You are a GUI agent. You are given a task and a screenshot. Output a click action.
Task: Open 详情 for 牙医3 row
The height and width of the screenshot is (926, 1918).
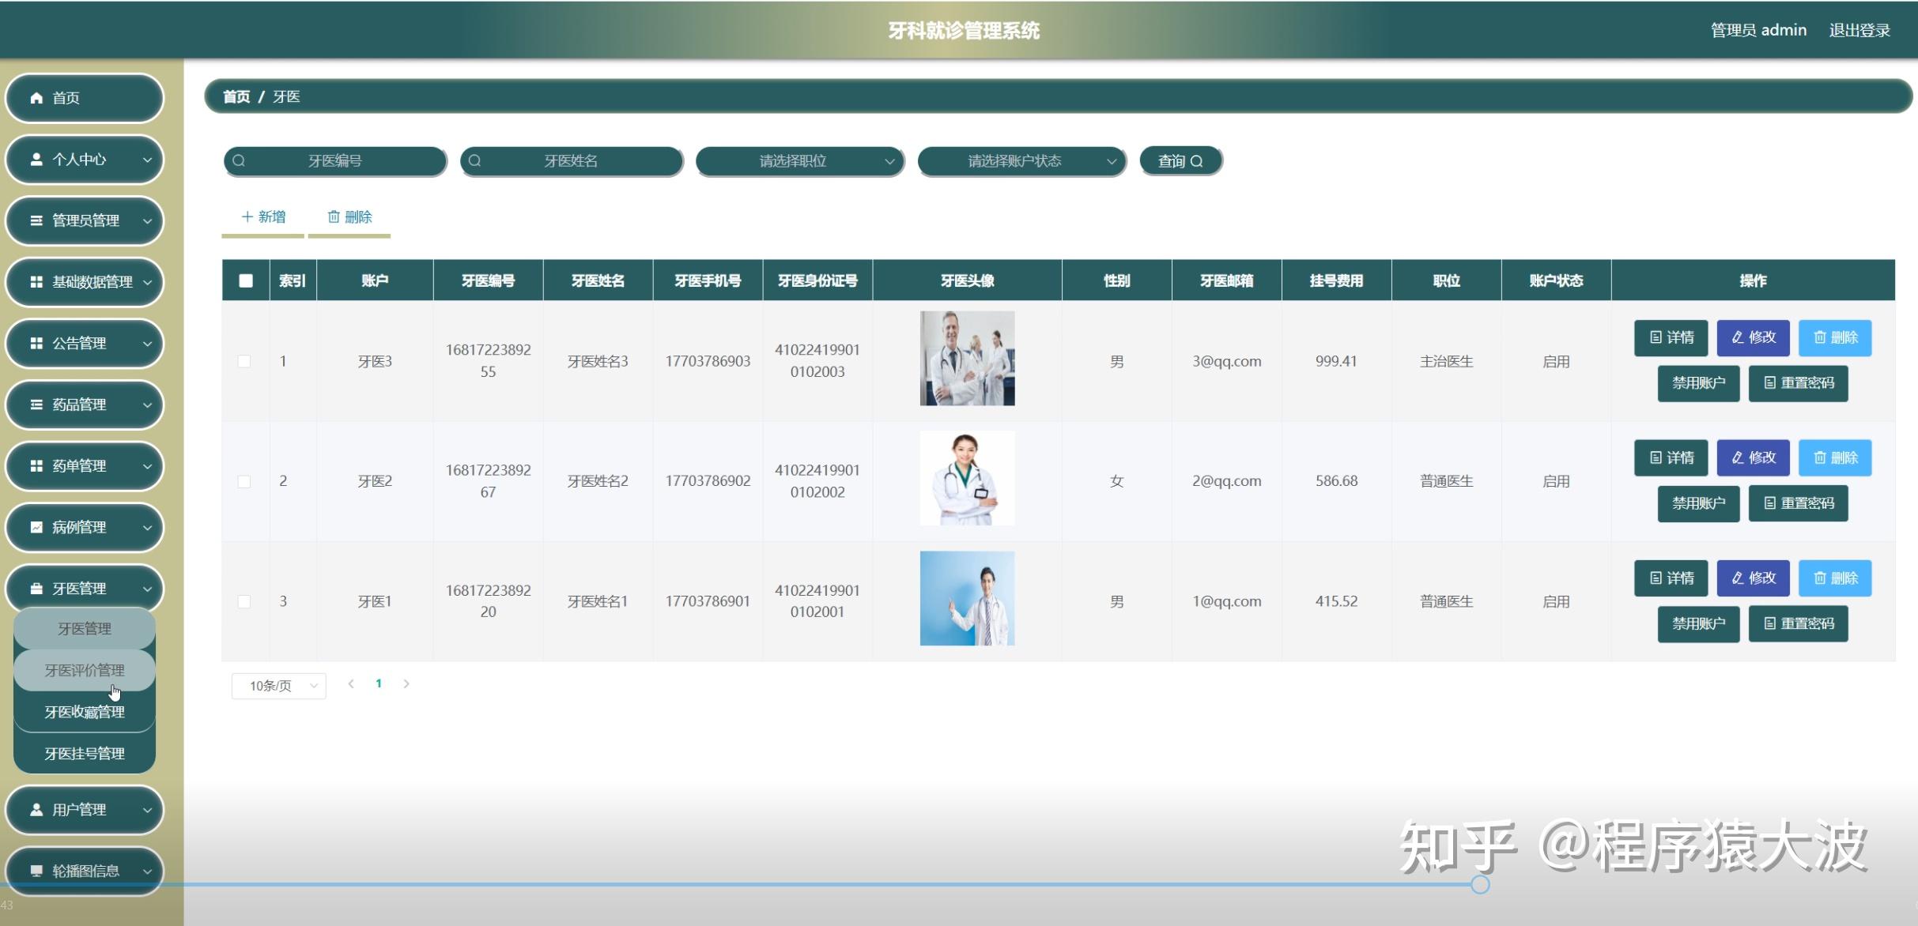(x=1671, y=337)
